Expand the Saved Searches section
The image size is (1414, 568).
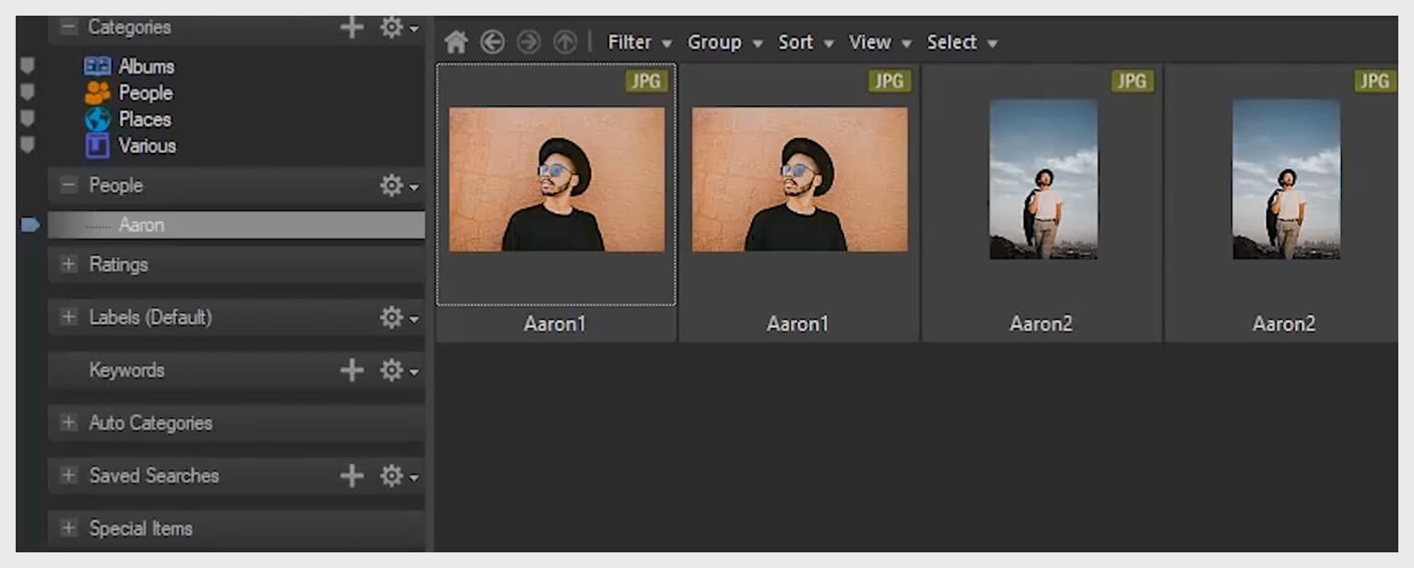[x=68, y=476]
